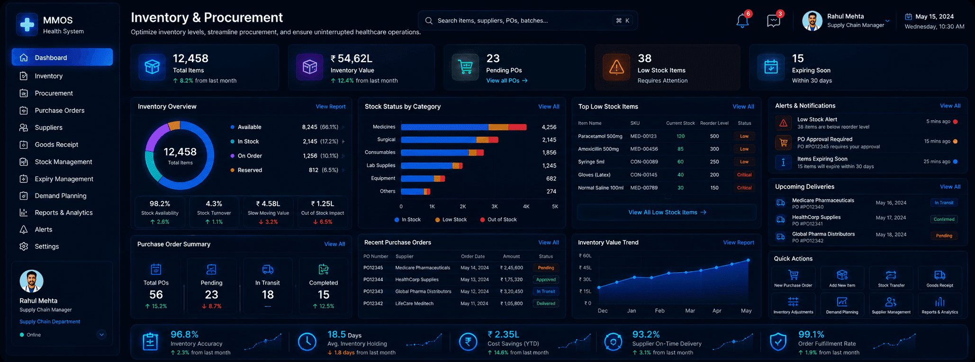The width and height of the screenshot is (975, 362).
Task: Open the Goods Receipt quick action
Action: click(940, 278)
